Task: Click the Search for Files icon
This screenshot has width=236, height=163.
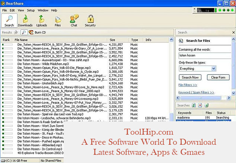Action: pyautogui.click(x=181, y=41)
